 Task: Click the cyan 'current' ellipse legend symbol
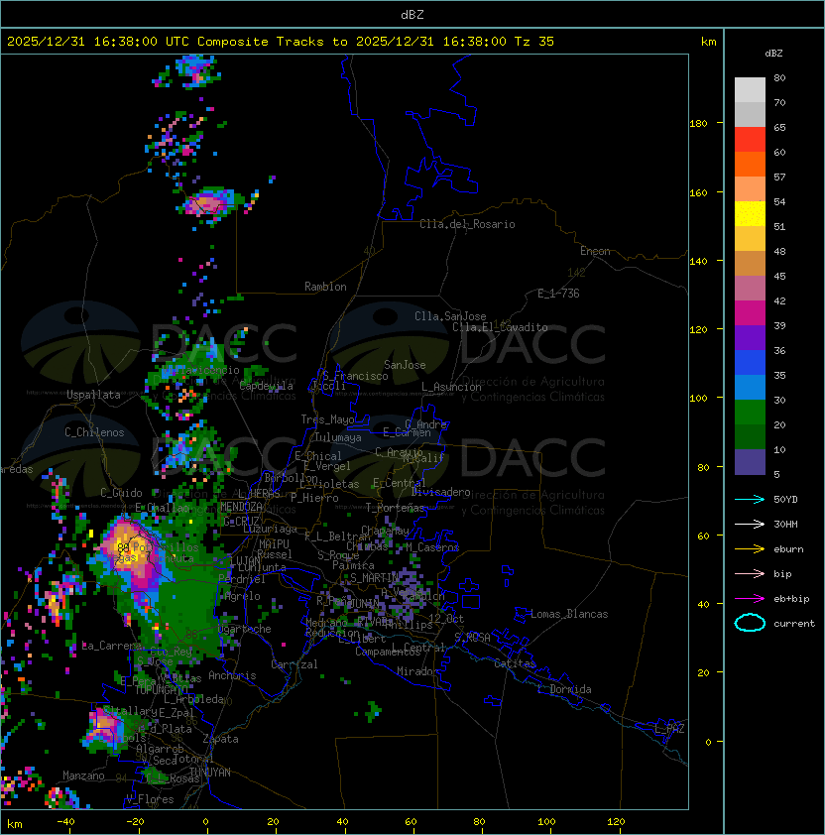(x=750, y=623)
